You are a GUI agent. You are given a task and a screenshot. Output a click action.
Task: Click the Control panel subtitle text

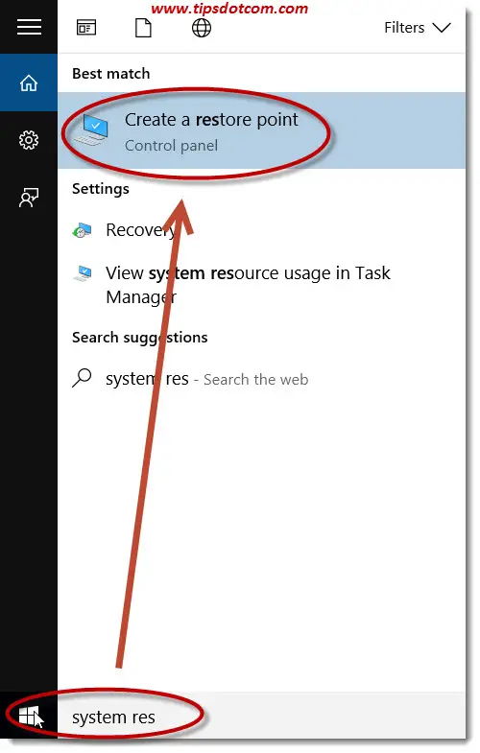[171, 146]
